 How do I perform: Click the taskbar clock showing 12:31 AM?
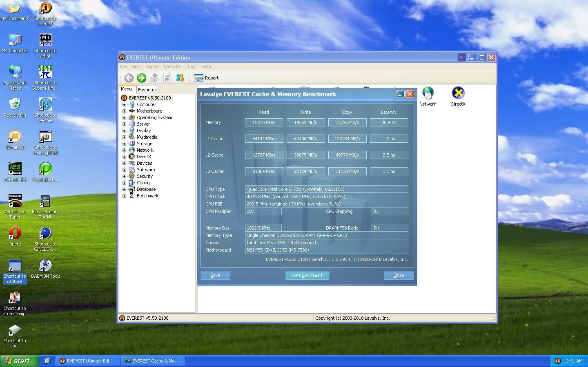click(573, 361)
